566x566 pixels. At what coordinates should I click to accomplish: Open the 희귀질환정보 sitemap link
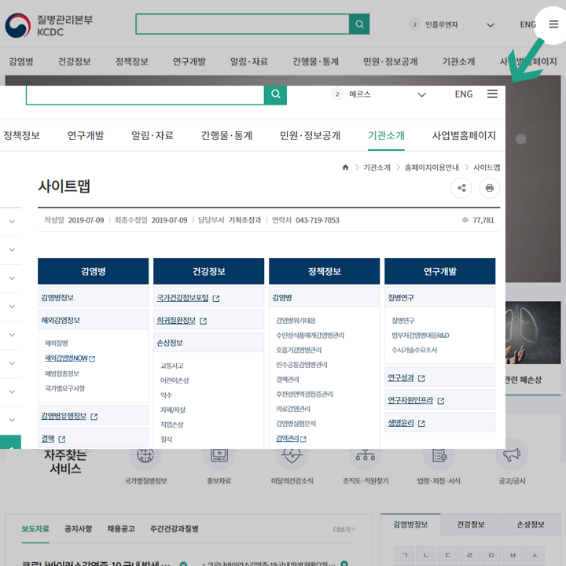(176, 321)
